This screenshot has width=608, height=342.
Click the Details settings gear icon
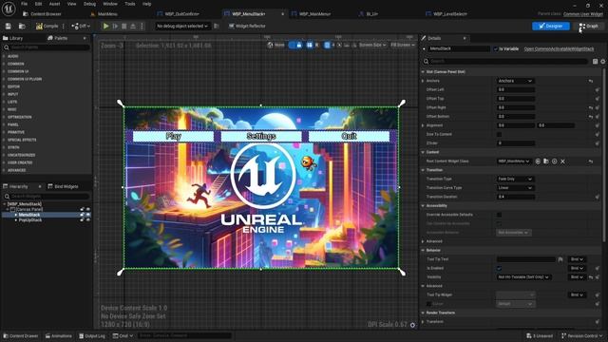click(x=602, y=61)
